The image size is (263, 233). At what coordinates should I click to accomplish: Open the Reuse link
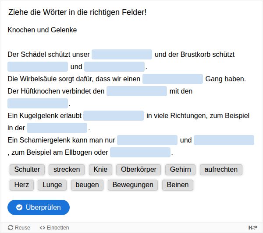point(19,228)
